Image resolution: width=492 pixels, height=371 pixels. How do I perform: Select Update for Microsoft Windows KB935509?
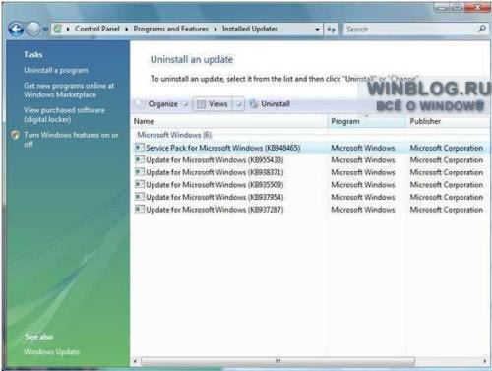215,185
